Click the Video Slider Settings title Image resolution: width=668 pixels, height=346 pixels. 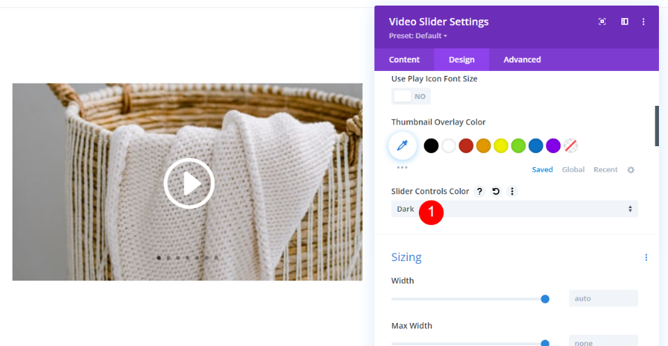pyautogui.click(x=439, y=22)
